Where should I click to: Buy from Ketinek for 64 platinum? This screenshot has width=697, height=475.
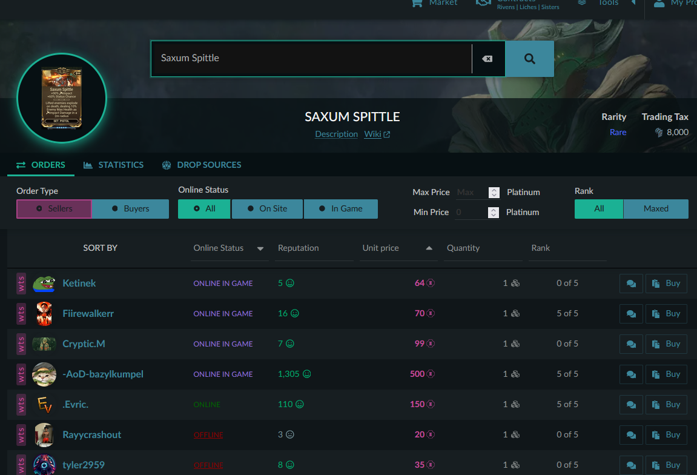click(x=666, y=284)
